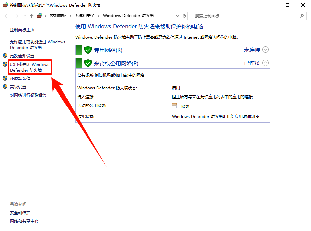Click shield icon beside 高级设置
The width and height of the screenshot is (311, 231).
[5, 87]
